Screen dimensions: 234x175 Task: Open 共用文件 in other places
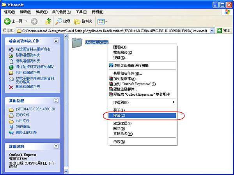(23, 121)
